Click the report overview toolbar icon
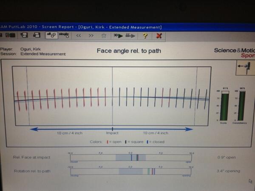 pyautogui.click(x=10, y=35)
